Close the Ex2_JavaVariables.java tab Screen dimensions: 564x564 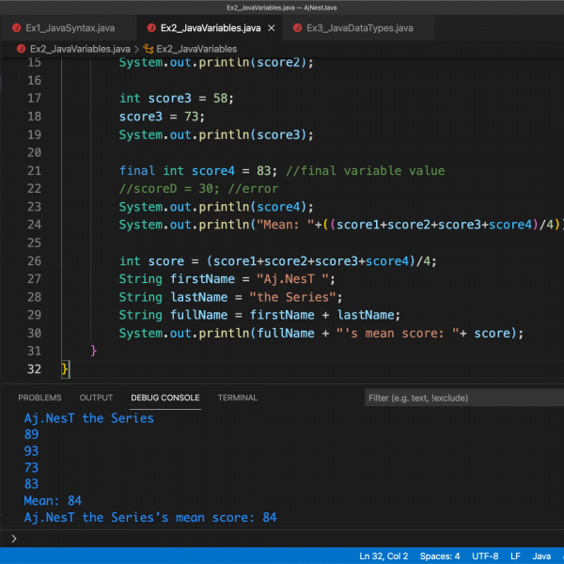coord(272,28)
